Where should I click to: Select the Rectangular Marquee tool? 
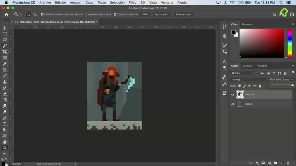point(5,34)
